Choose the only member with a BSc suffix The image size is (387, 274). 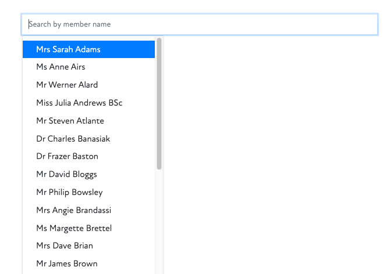pyautogui.click(x=88, y=103)
